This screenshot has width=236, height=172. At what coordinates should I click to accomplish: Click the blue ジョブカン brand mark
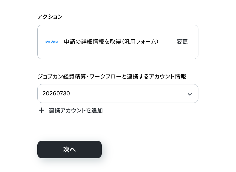(x=52, y=42)
